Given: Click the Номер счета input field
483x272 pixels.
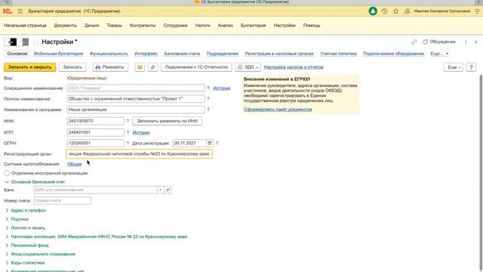Looking at the screenshot, I should (x=63, y=201).
